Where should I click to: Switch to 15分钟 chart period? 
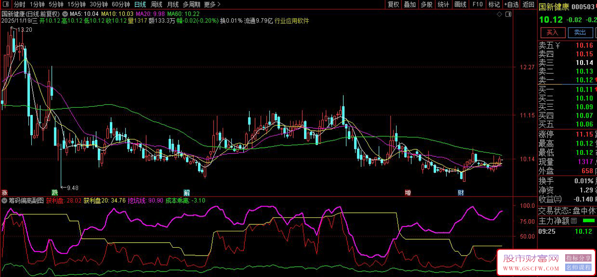(77, 4)
